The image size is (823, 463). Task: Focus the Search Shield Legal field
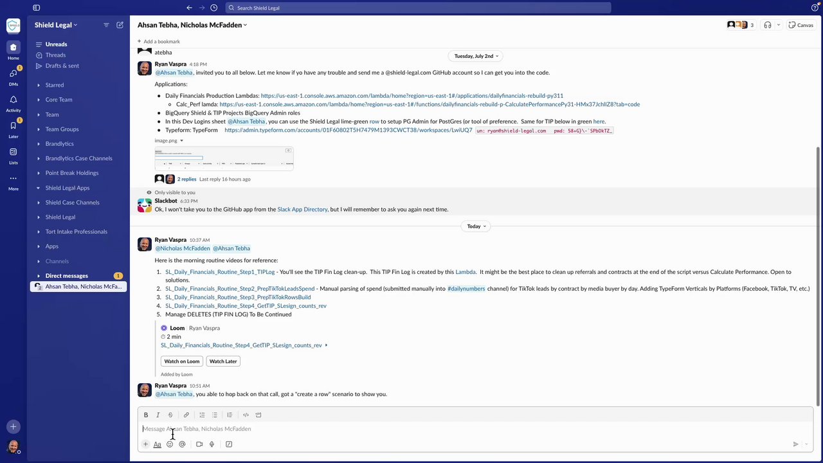tap(418, 8)
